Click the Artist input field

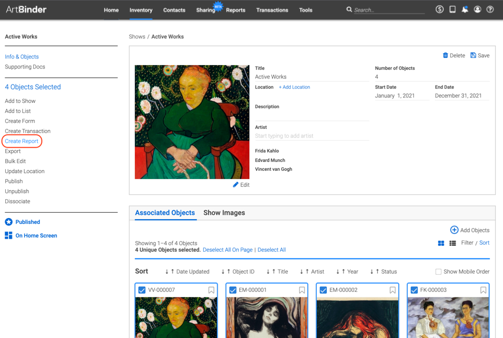point(312,136)
